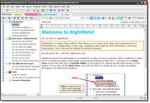Screen dimensions: 150x103
Task: Click the globe search icon in main toolbar
Action: point(51,10)
